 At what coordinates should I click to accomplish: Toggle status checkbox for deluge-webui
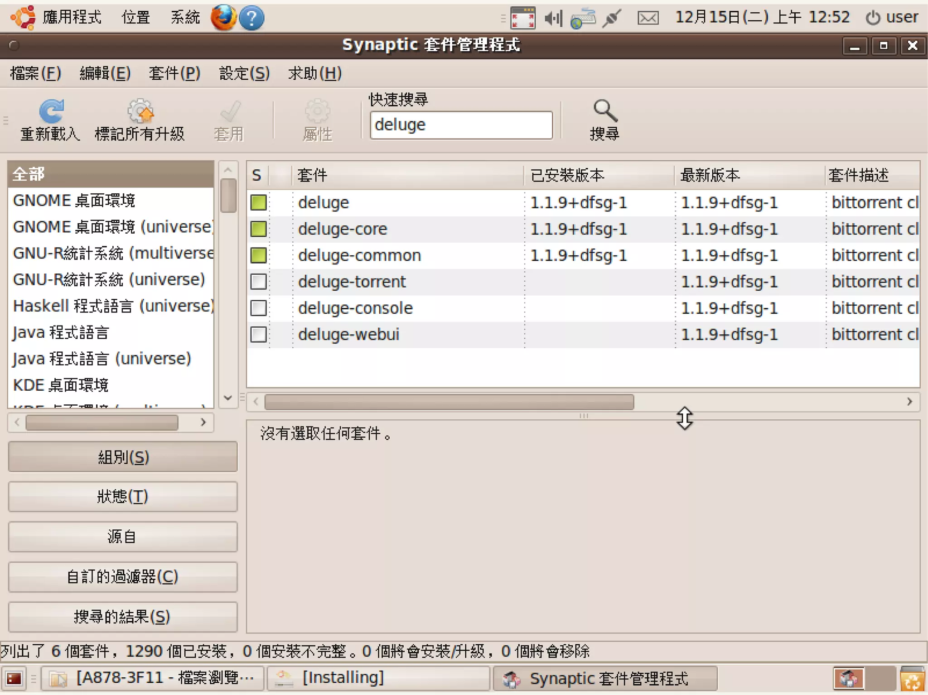point(259,335)
